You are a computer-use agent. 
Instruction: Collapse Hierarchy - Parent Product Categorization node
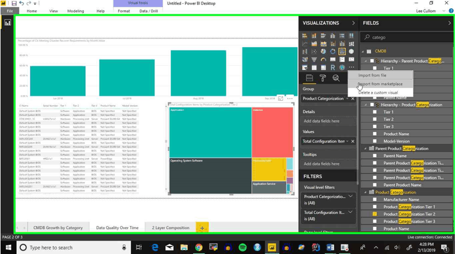(365, 61)
